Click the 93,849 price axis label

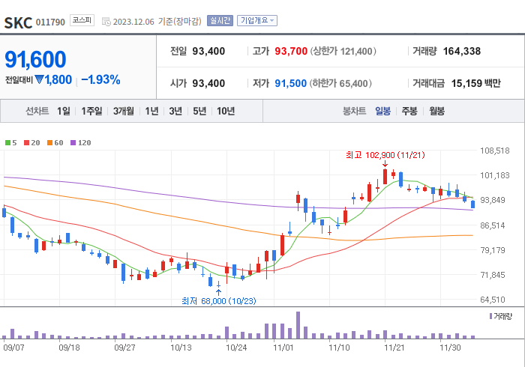493,200
